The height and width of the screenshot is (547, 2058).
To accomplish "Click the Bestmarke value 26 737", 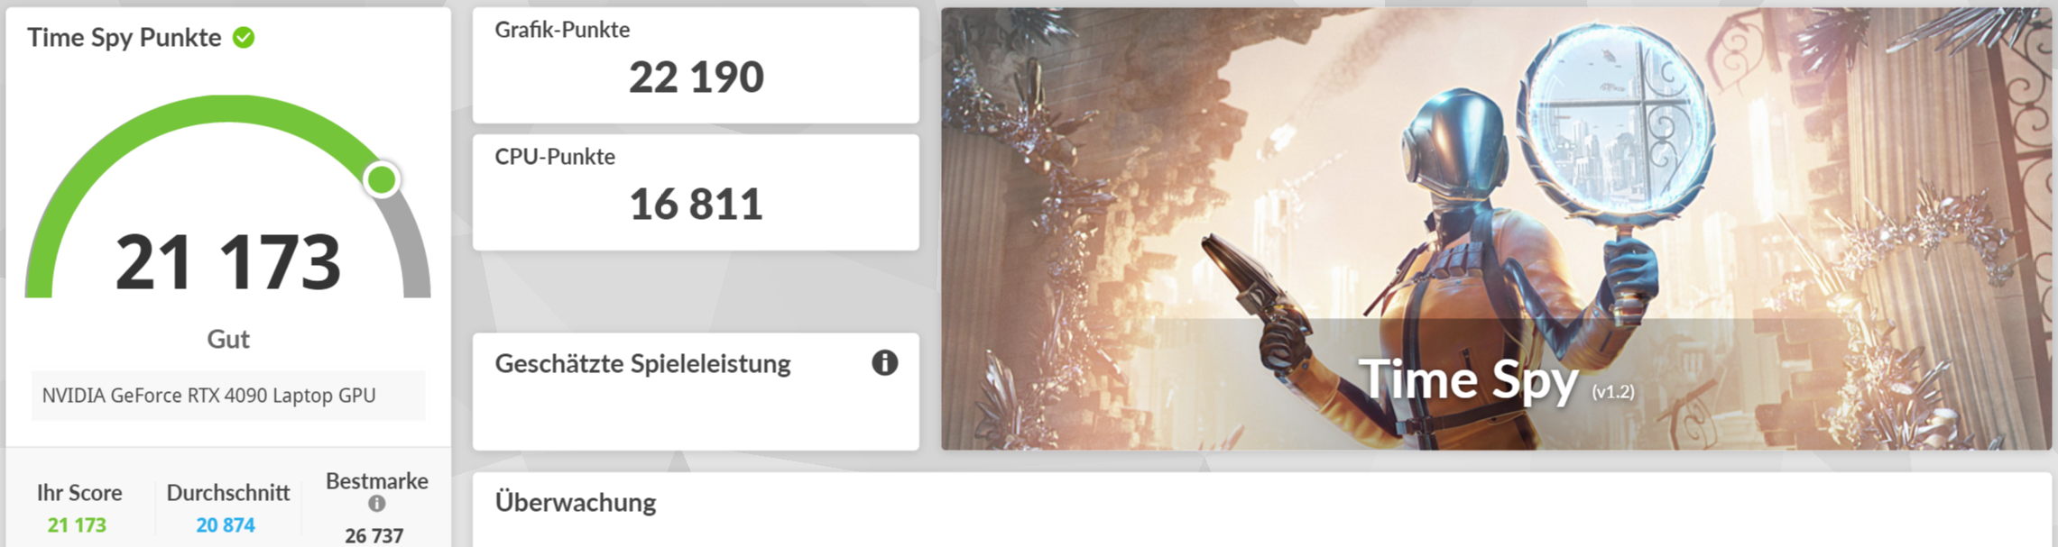I will [x=374, y=535].
